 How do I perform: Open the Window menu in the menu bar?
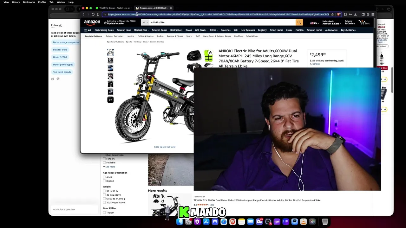click(61, 2)
